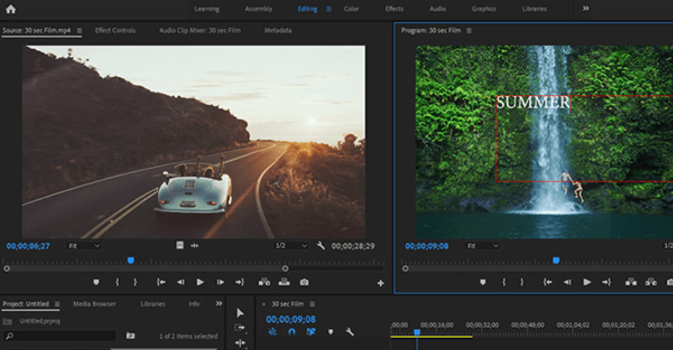Show hidden Project panel tabs chevron

click(219, 303)
